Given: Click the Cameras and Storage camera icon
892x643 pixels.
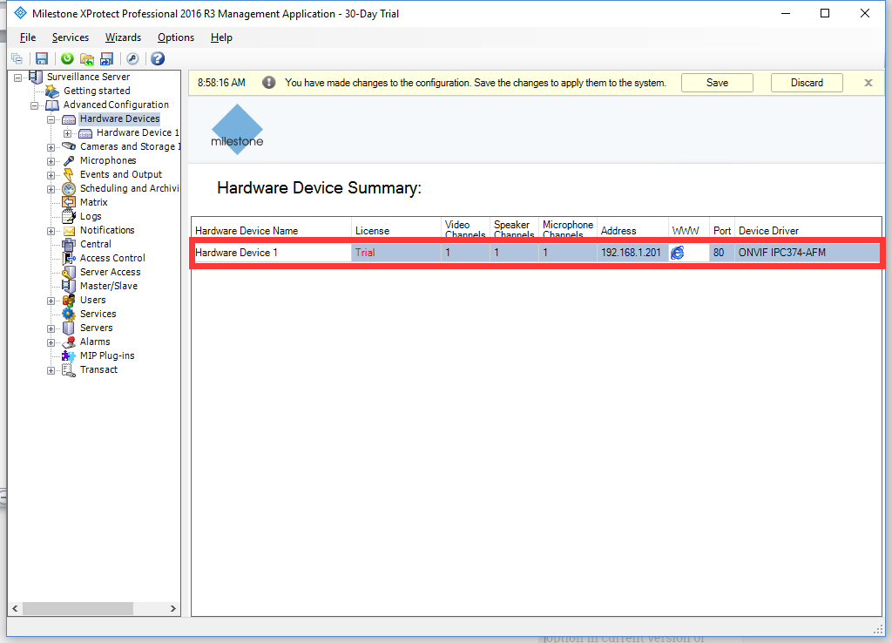Looking at the screenshot, I should [69, 146].
